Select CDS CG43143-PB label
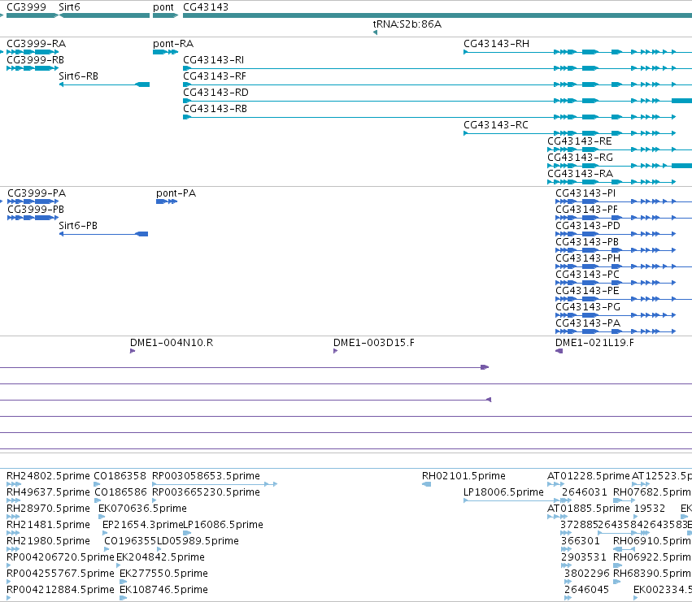 [587, 242]
